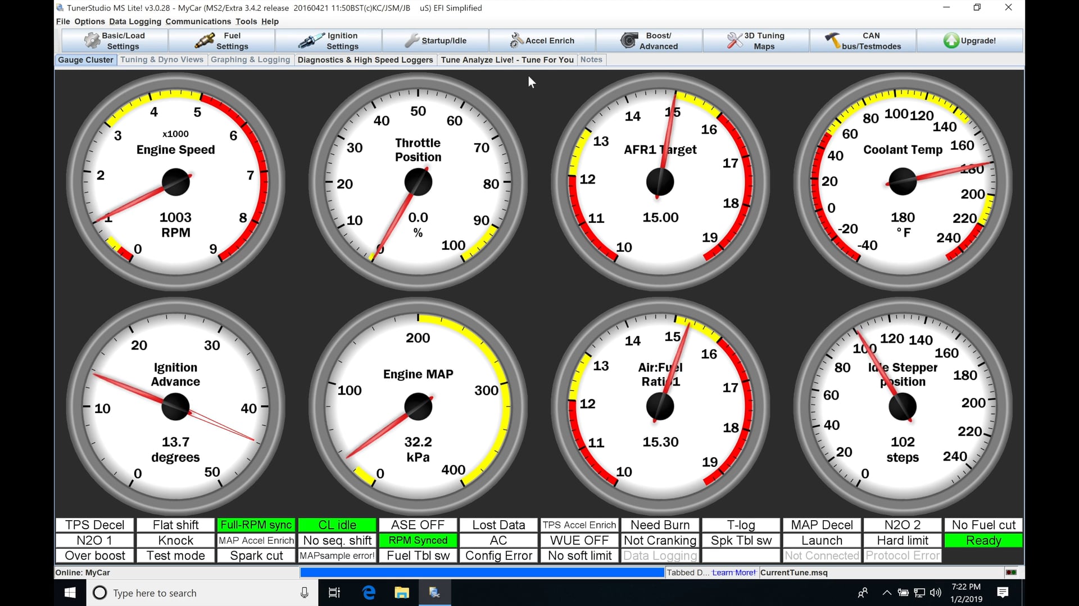
Task: Click the Learn More! link
Action: pyautogui.click(x=733, y=572)
